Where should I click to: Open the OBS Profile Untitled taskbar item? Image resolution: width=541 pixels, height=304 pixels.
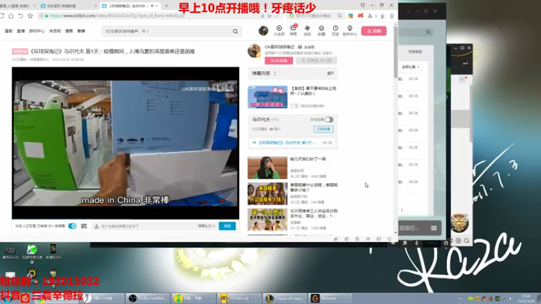[x=147, y=298]
